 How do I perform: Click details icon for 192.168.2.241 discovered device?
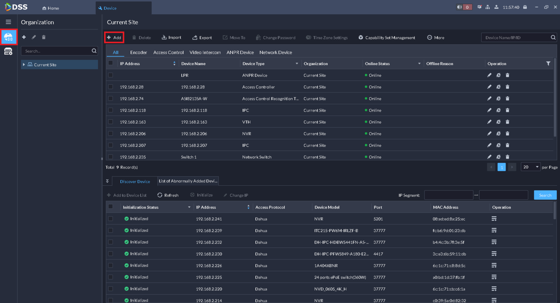[494, 219]
